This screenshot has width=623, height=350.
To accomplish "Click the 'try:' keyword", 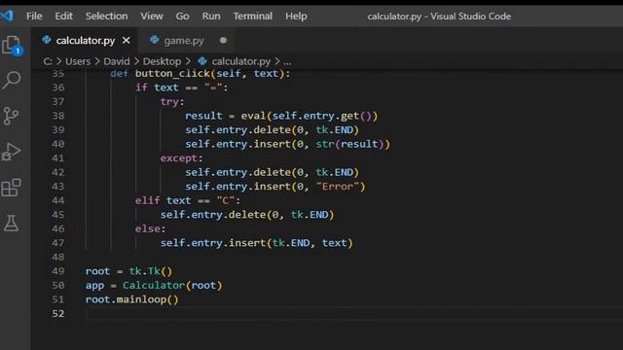I will [172, 101].
